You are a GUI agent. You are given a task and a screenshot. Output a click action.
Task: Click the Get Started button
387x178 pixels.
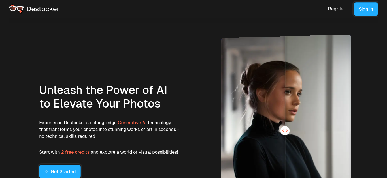click(60, 171)
